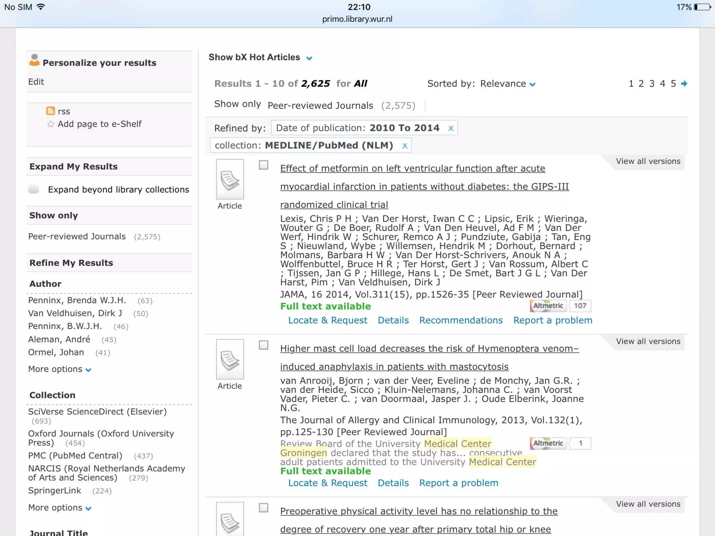Image resolution: width=715 pixels, height=536 pixels.
Task: Open Recommendations tab for first result
Action: 461,320
